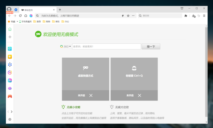Open sidebar settings gear icon
Image resolution: width=213 pixels, height=128 pixels.
pos(10,119)
